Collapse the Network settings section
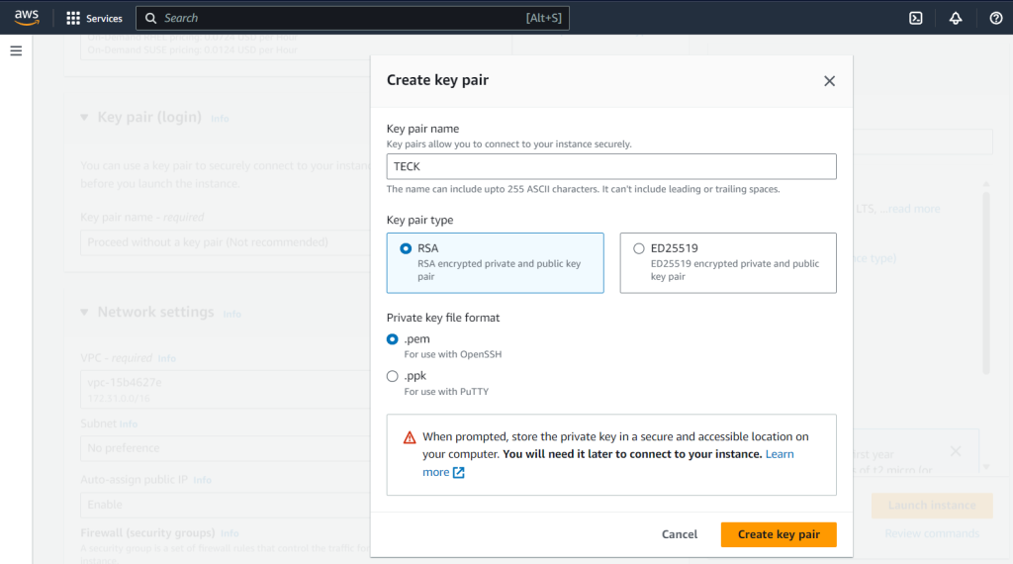Viewport: 1013px width, 564px height. point(84,313)
